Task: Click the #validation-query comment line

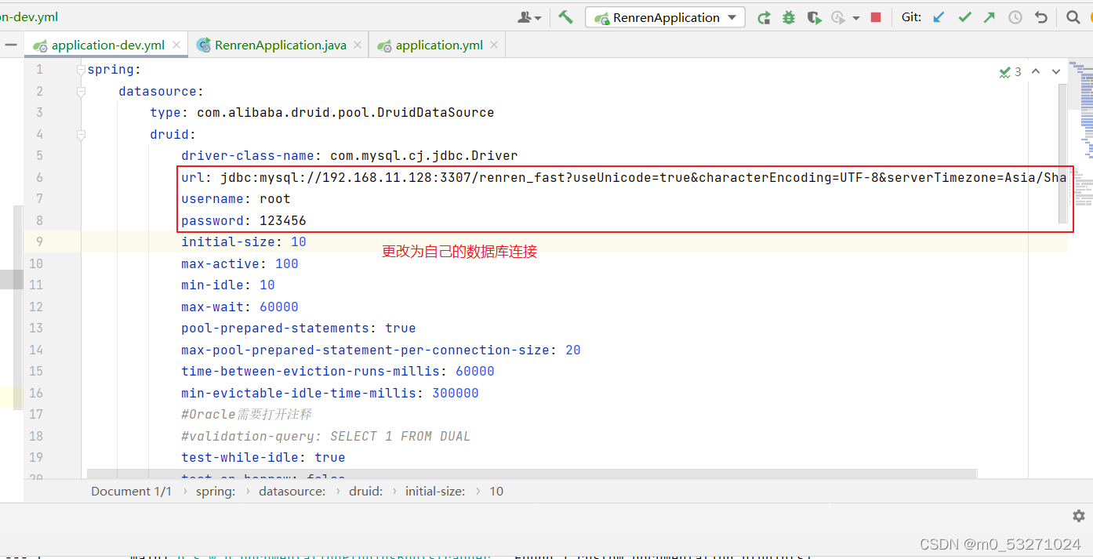Action: tap(325, 436)
